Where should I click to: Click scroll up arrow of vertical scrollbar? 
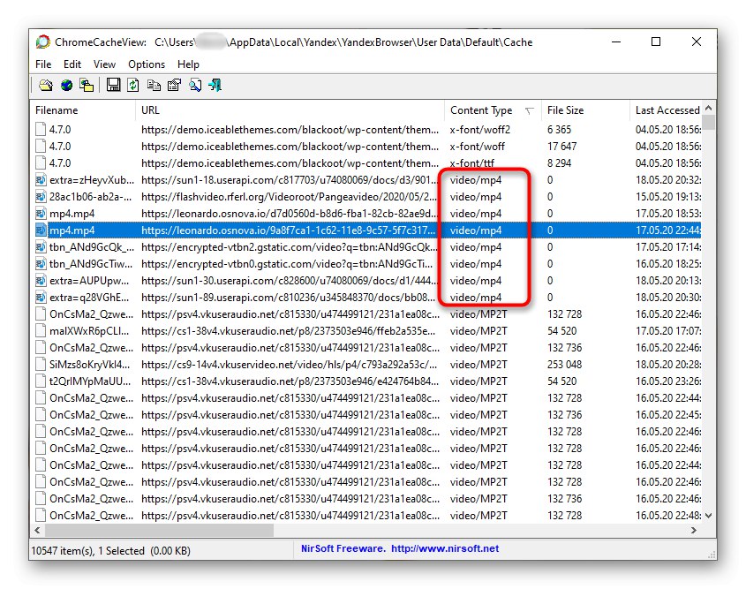click(x=708, y=108)
